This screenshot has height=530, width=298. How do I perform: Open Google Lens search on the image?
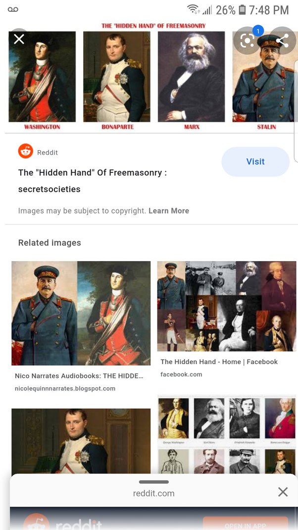(248, 41)
